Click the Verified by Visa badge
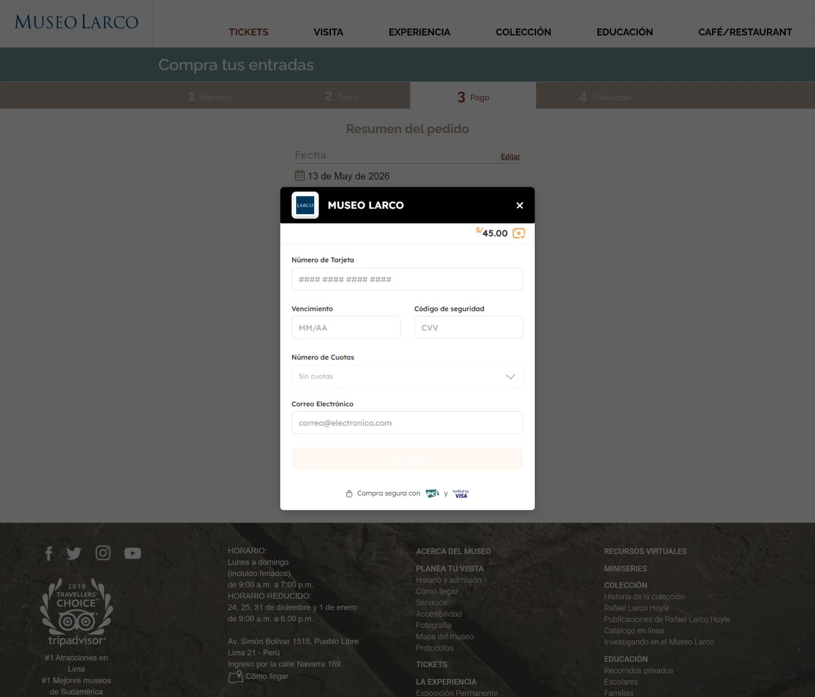This screenshot has height=697, width=815. pyautogui.click(x=461, y=494)
